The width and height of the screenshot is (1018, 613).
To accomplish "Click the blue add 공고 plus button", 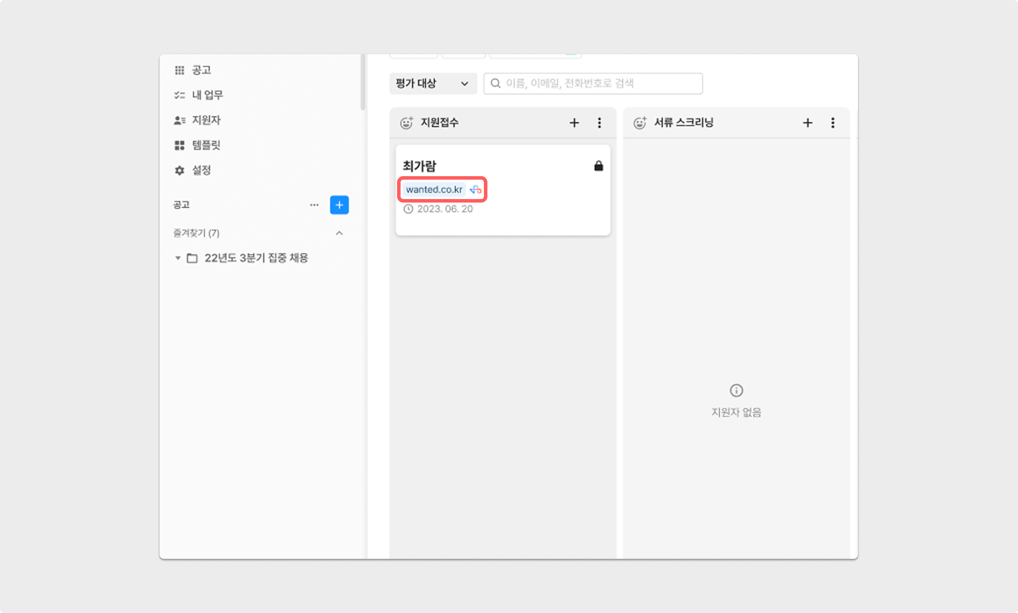I will pyautogui.click(x=339, y=205).
